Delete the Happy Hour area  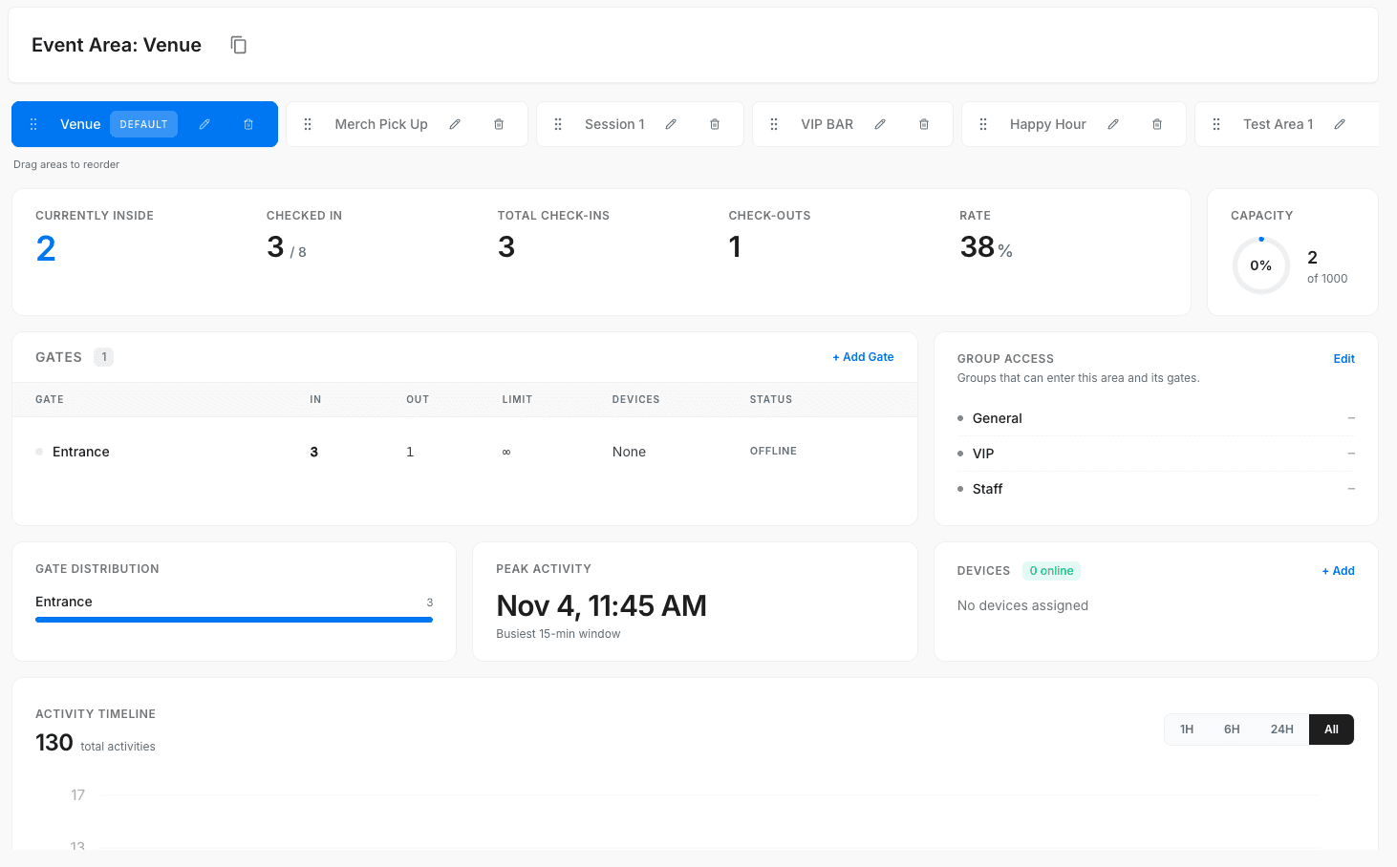click(x=1156, y=123)
